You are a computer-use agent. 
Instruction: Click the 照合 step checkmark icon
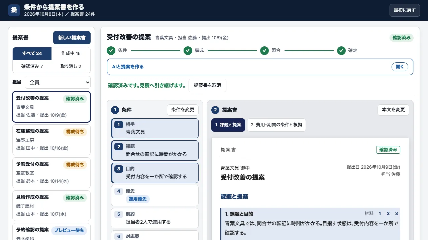click(264, 50)
